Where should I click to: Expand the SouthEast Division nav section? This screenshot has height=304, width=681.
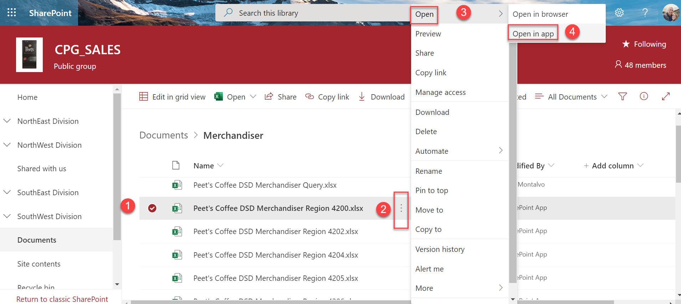pyautogui.click(x=7, y=192)
